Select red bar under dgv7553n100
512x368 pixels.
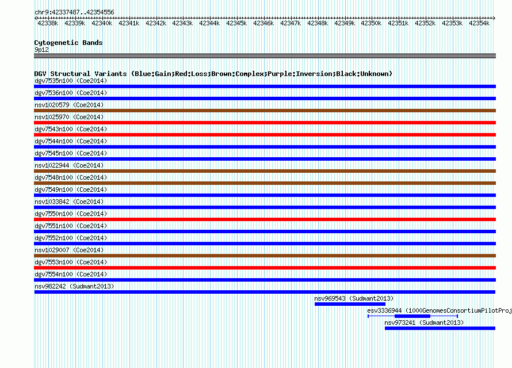265,268
